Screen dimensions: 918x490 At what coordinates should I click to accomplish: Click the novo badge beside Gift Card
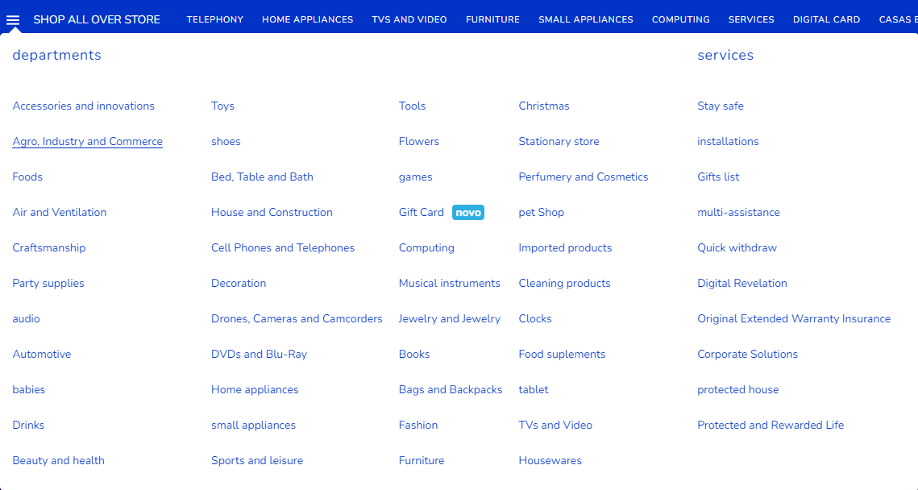pos(468,213)
